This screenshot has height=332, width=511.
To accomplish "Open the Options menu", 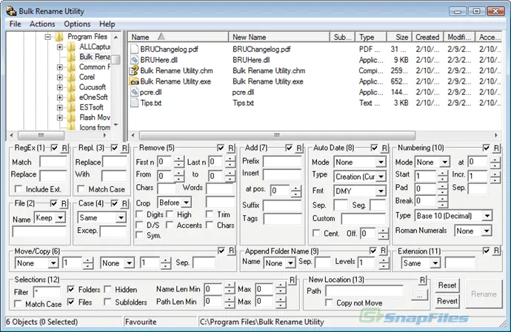I will point(77,24).
